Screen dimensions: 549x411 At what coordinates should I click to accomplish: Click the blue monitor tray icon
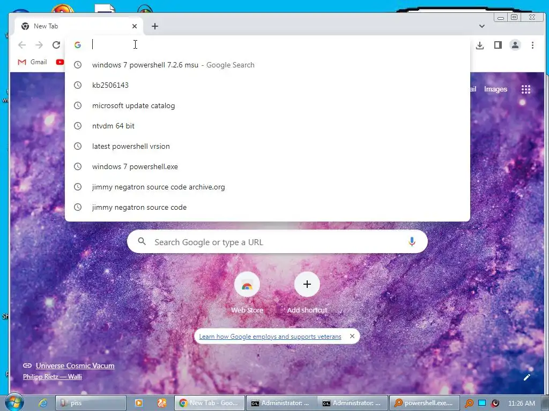tap(482, 403)
